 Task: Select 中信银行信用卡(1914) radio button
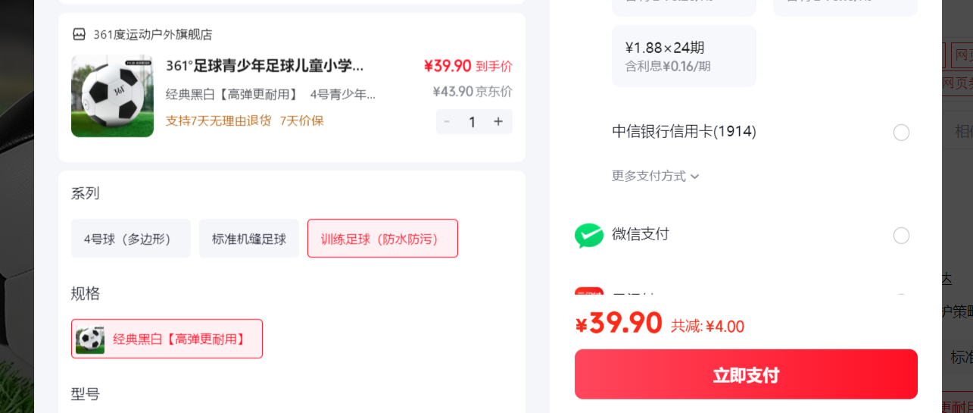click(901, 133)
